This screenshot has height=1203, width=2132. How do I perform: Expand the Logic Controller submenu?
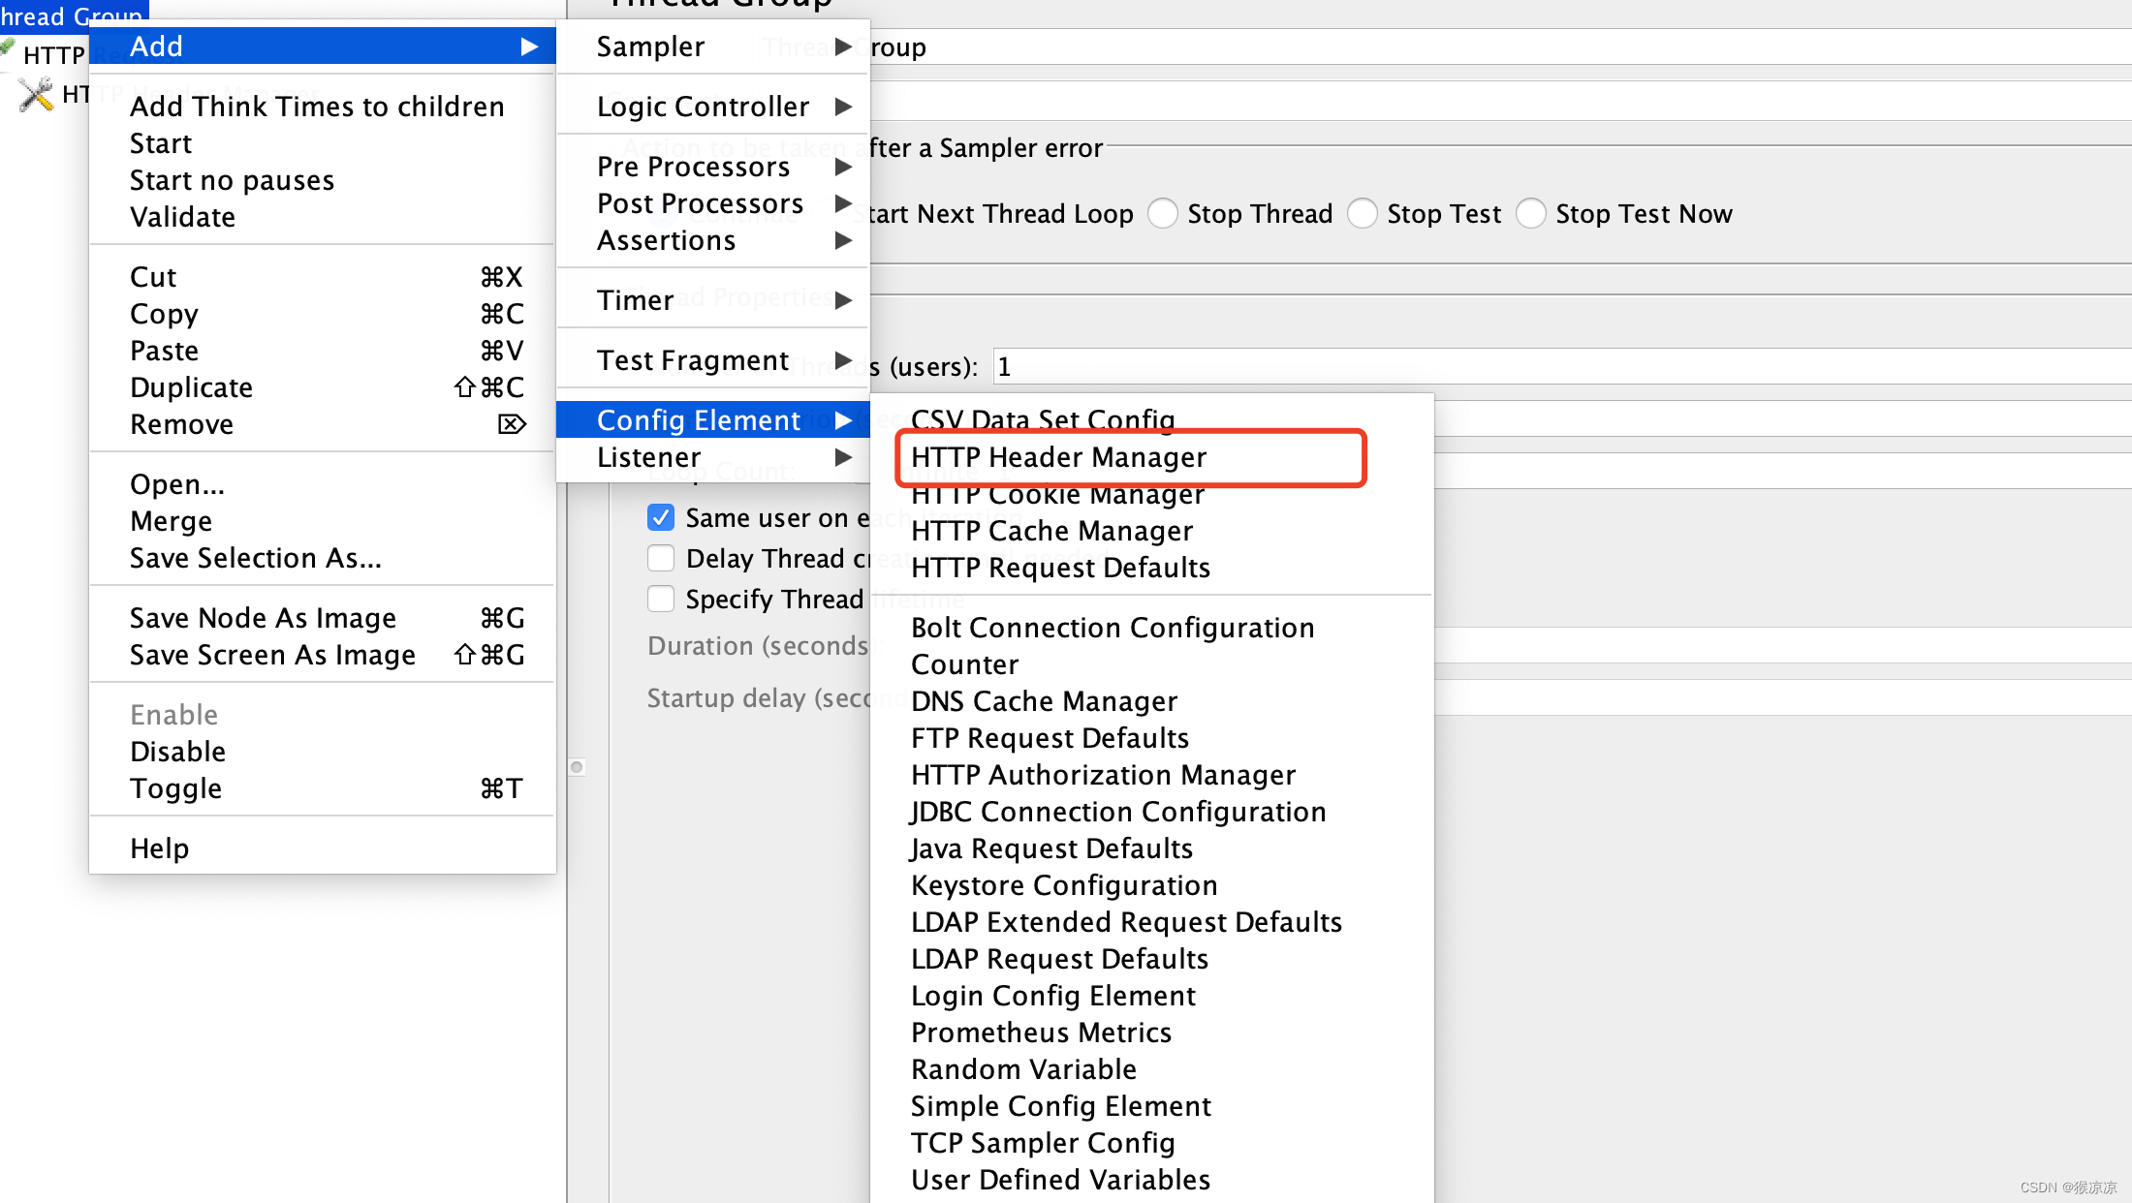pyautogui.click(x=713, y=107)
